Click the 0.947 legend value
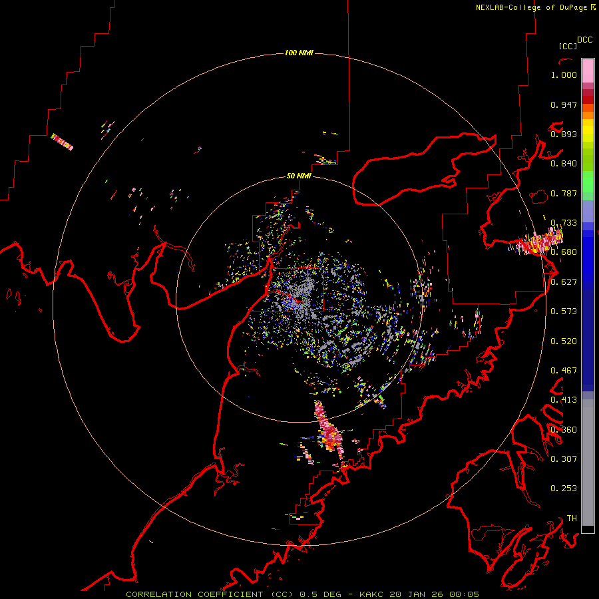This screenshot has height=599, width=599. click(x=564, y=104)
